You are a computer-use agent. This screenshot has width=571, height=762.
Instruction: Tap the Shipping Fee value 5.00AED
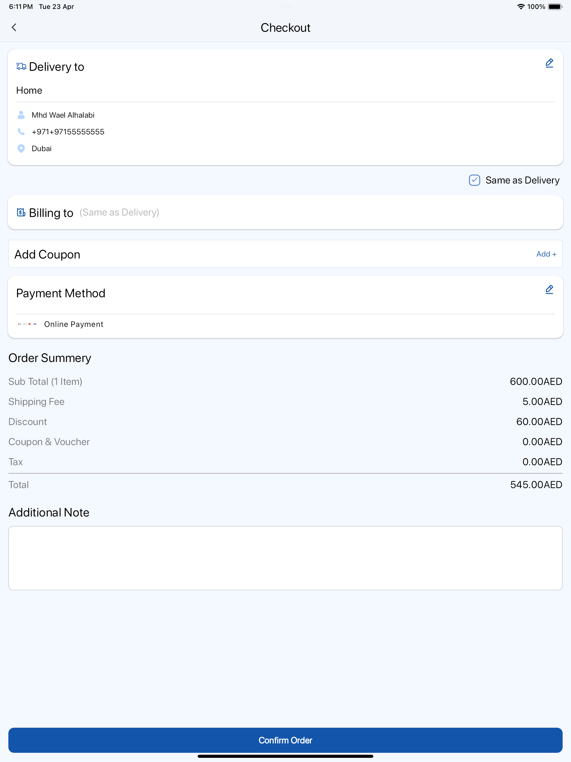(x=542, y=401)
